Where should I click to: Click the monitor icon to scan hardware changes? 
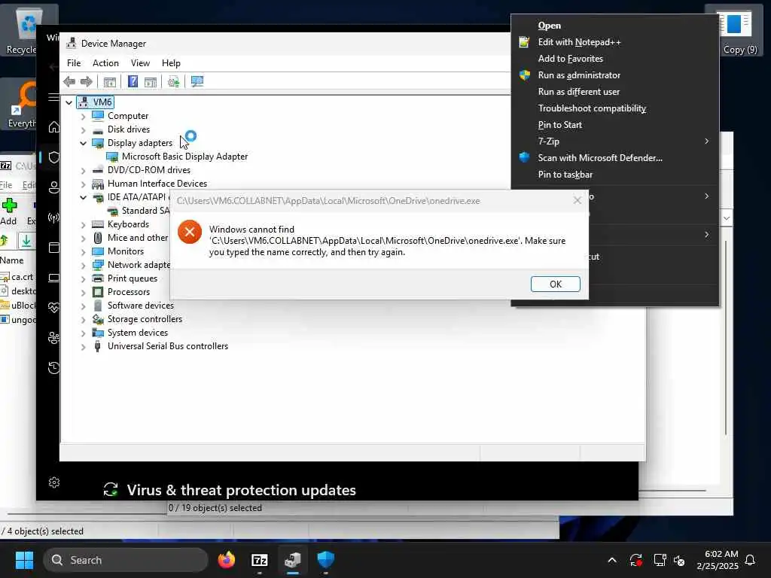197,81
